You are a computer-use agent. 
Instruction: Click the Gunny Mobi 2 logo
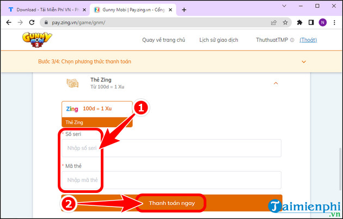pos(37,40)
